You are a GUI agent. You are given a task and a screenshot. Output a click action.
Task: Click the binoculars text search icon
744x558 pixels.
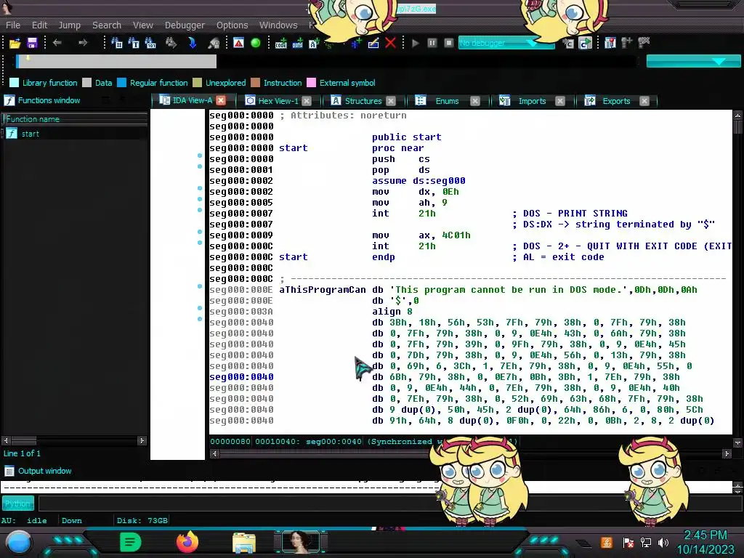[x=134, y=43]
